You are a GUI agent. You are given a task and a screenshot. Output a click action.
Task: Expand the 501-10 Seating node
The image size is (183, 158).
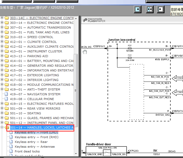point(2,113)
